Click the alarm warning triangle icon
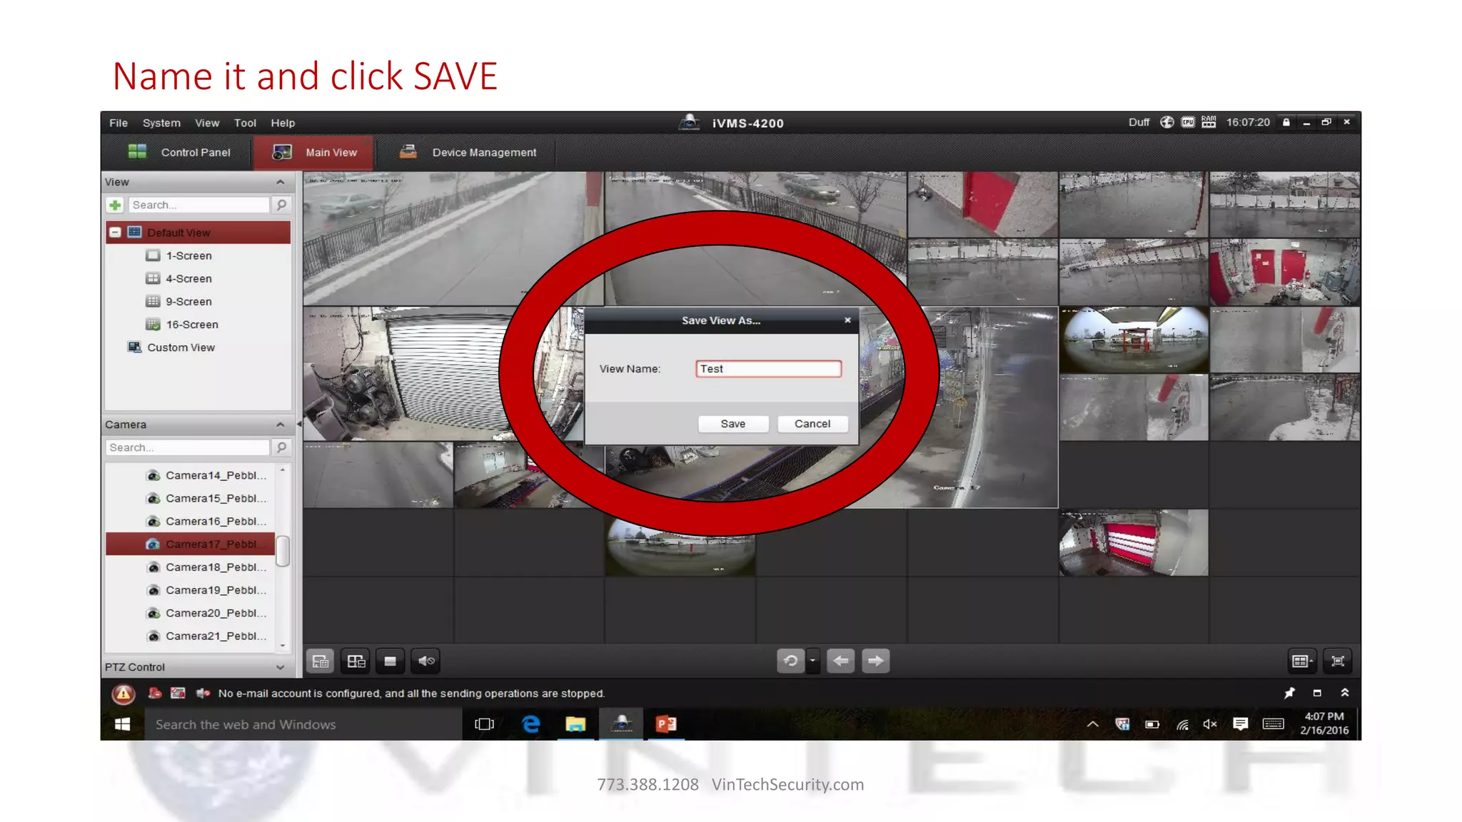Screen dimensions: 1462x822 (123, 694)
